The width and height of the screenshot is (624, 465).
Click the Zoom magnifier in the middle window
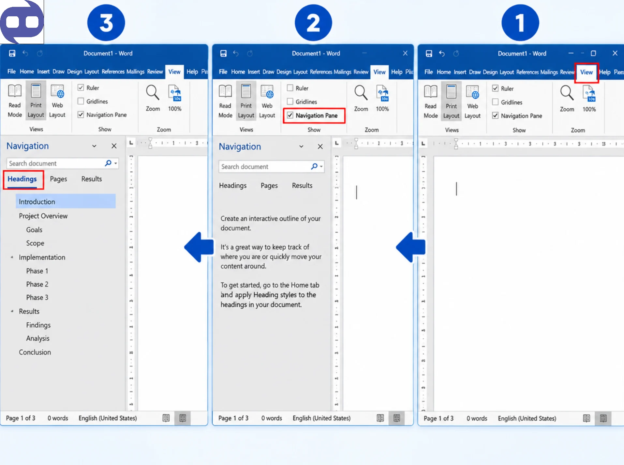(x=361, y=98)
